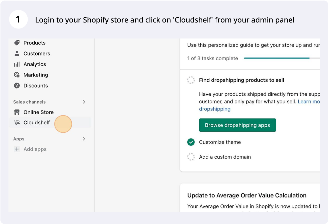Toggle the Find dropshipping products task circle
This screenshot has height=224, width=328.
pos(191,80)
